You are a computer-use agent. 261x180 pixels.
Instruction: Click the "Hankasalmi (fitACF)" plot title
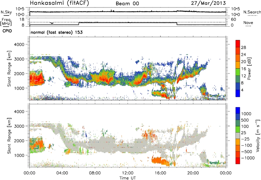[x=59, y=3]
